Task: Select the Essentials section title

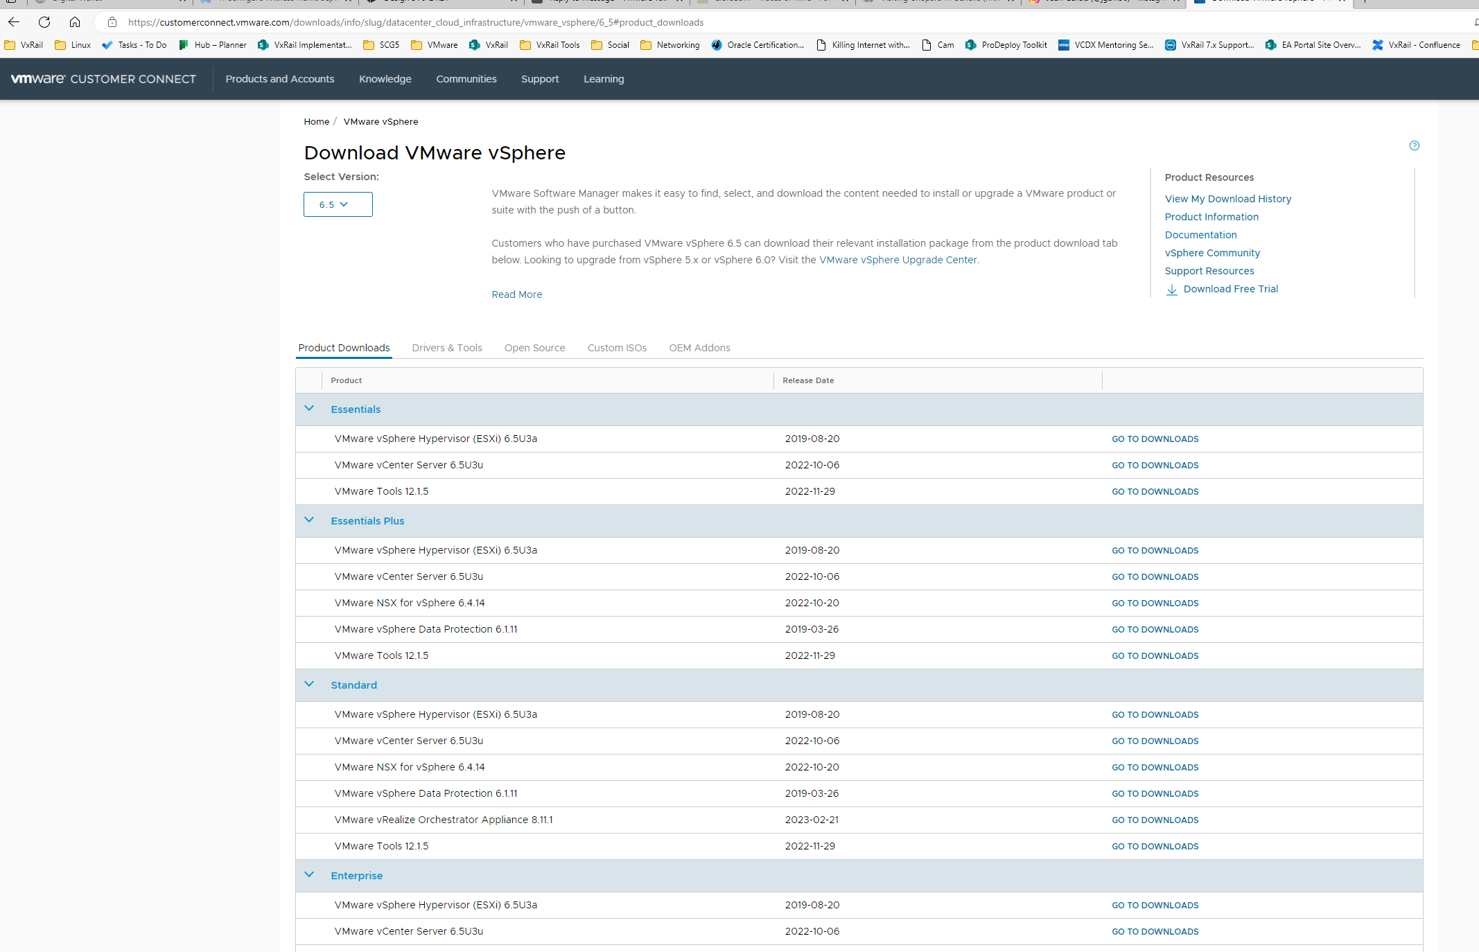Action: pyautogui.click(x=356, y=409)
